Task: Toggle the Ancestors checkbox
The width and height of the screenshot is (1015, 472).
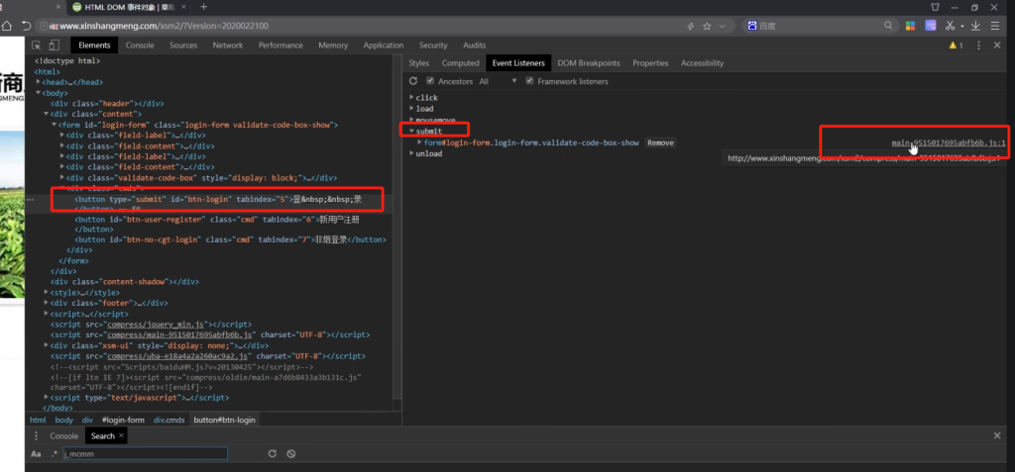Action: pyautogui.click(x=430, y=81)
